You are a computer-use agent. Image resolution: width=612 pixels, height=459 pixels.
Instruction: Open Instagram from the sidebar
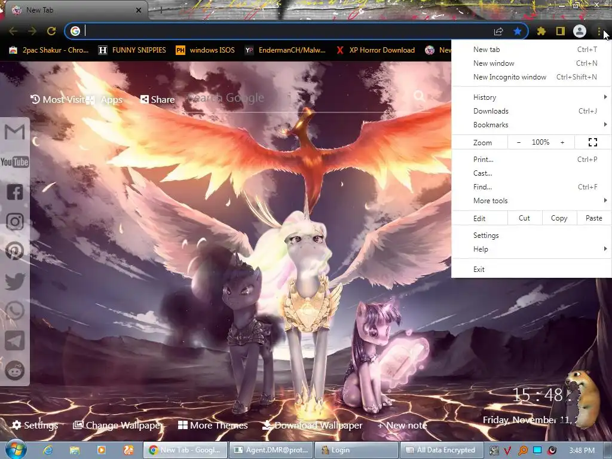[x=15, y=222]
